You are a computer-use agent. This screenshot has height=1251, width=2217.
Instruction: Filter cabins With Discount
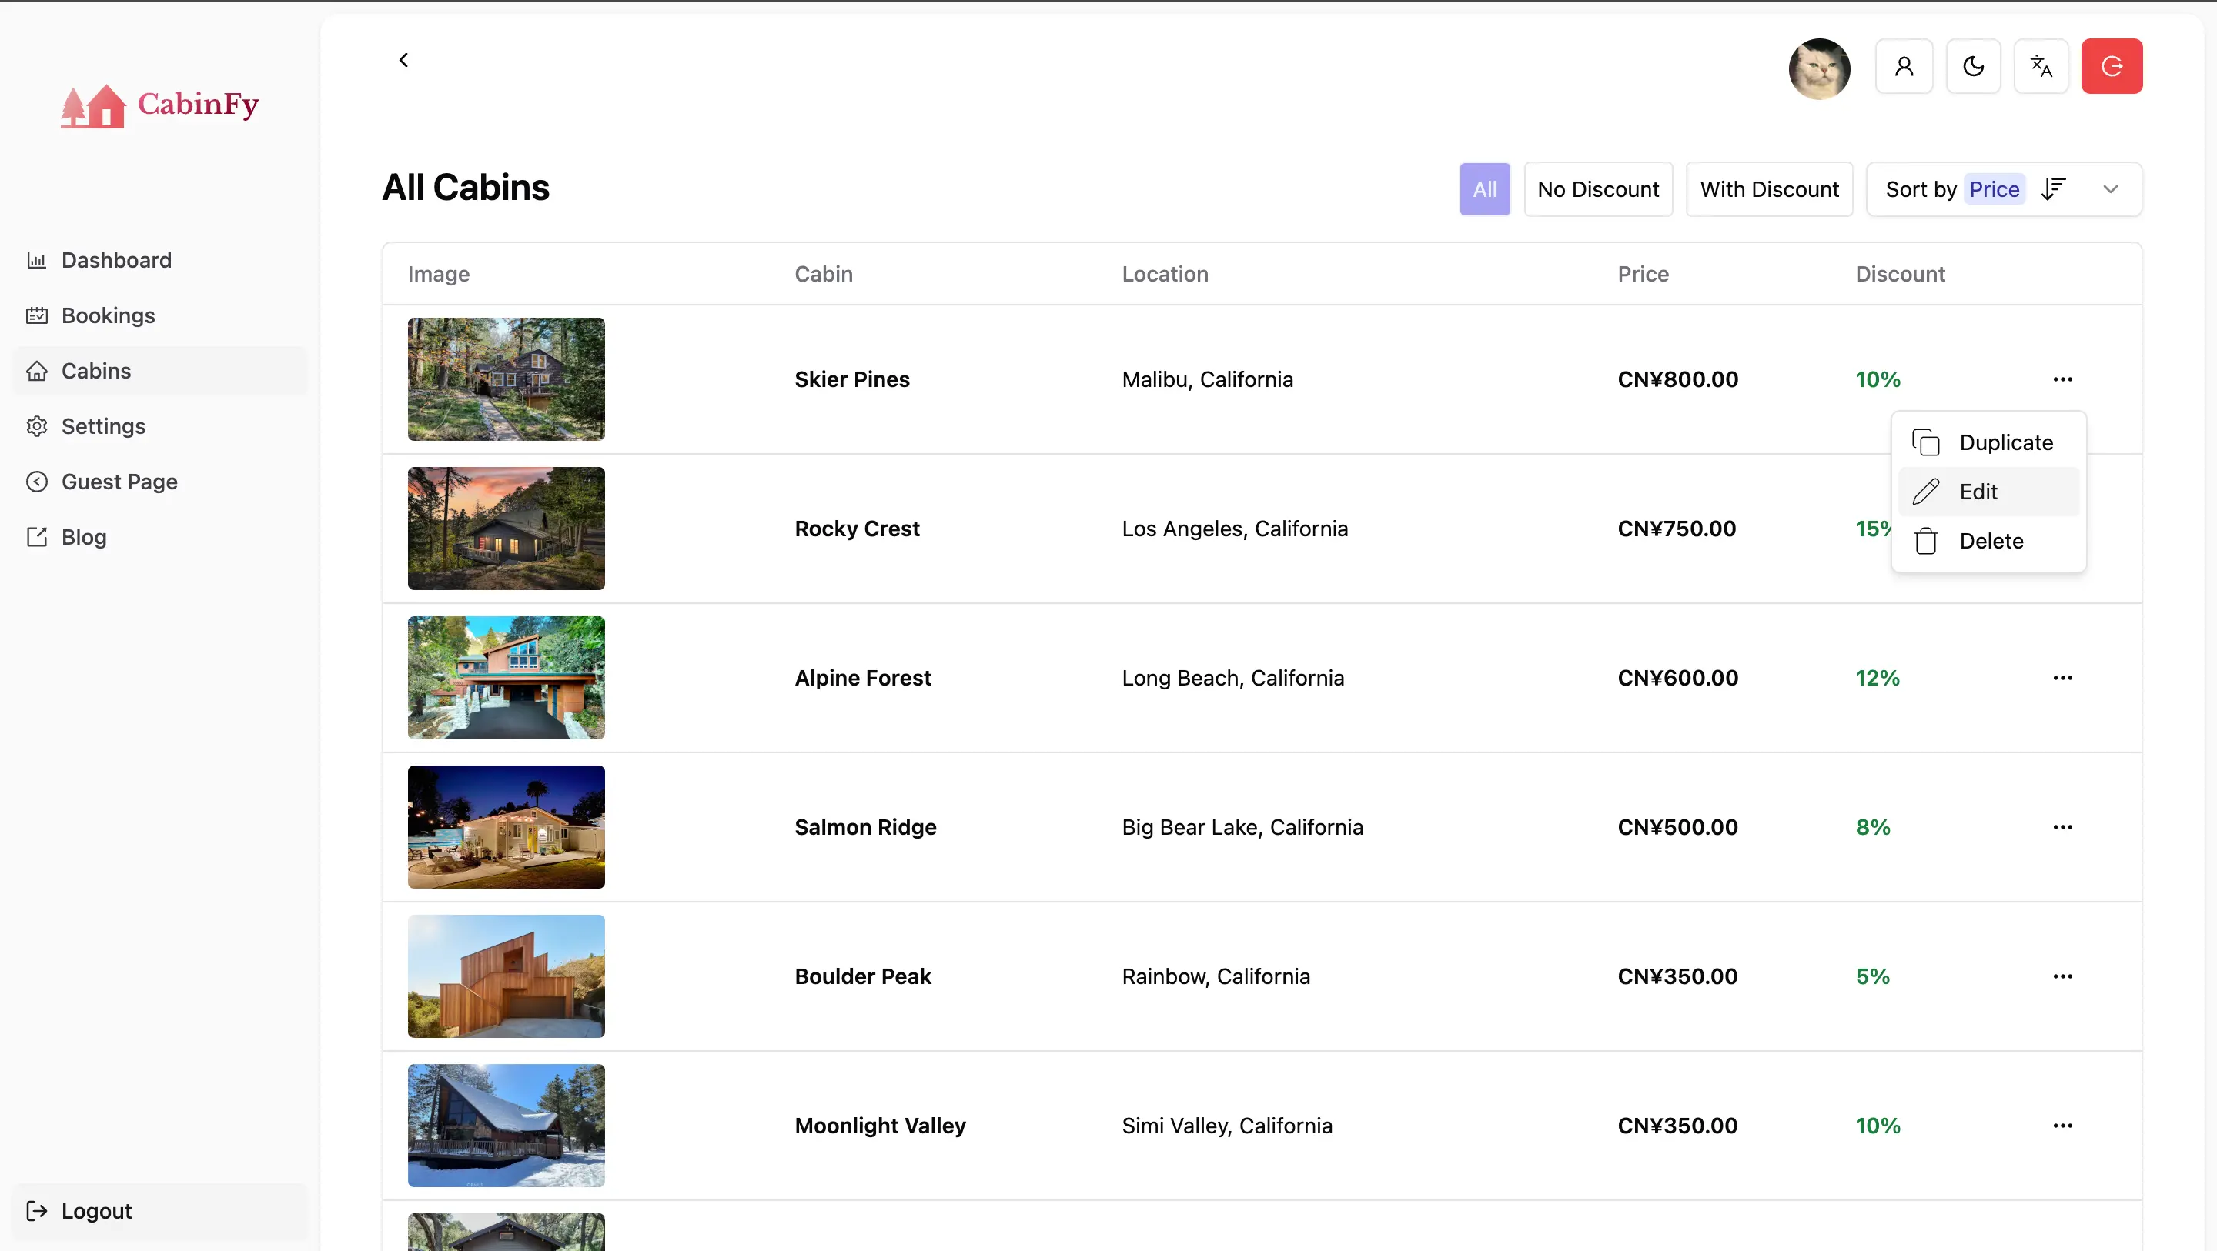(x=1769, y=189)
